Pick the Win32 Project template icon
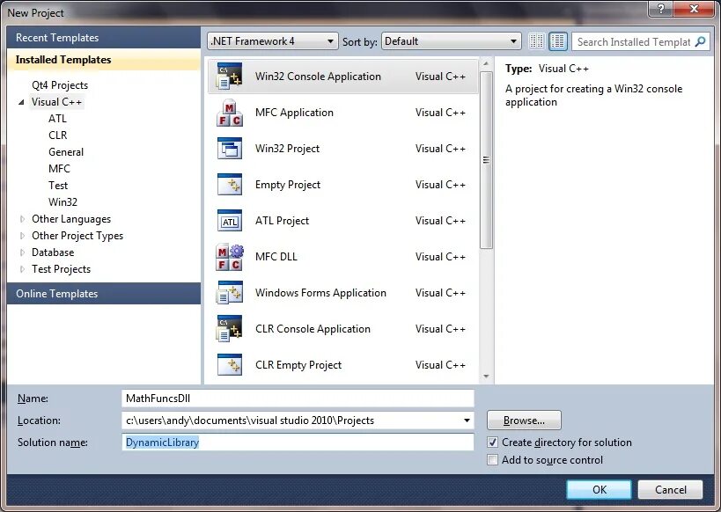This screenshot has width=721, height=512. point(229,149)
